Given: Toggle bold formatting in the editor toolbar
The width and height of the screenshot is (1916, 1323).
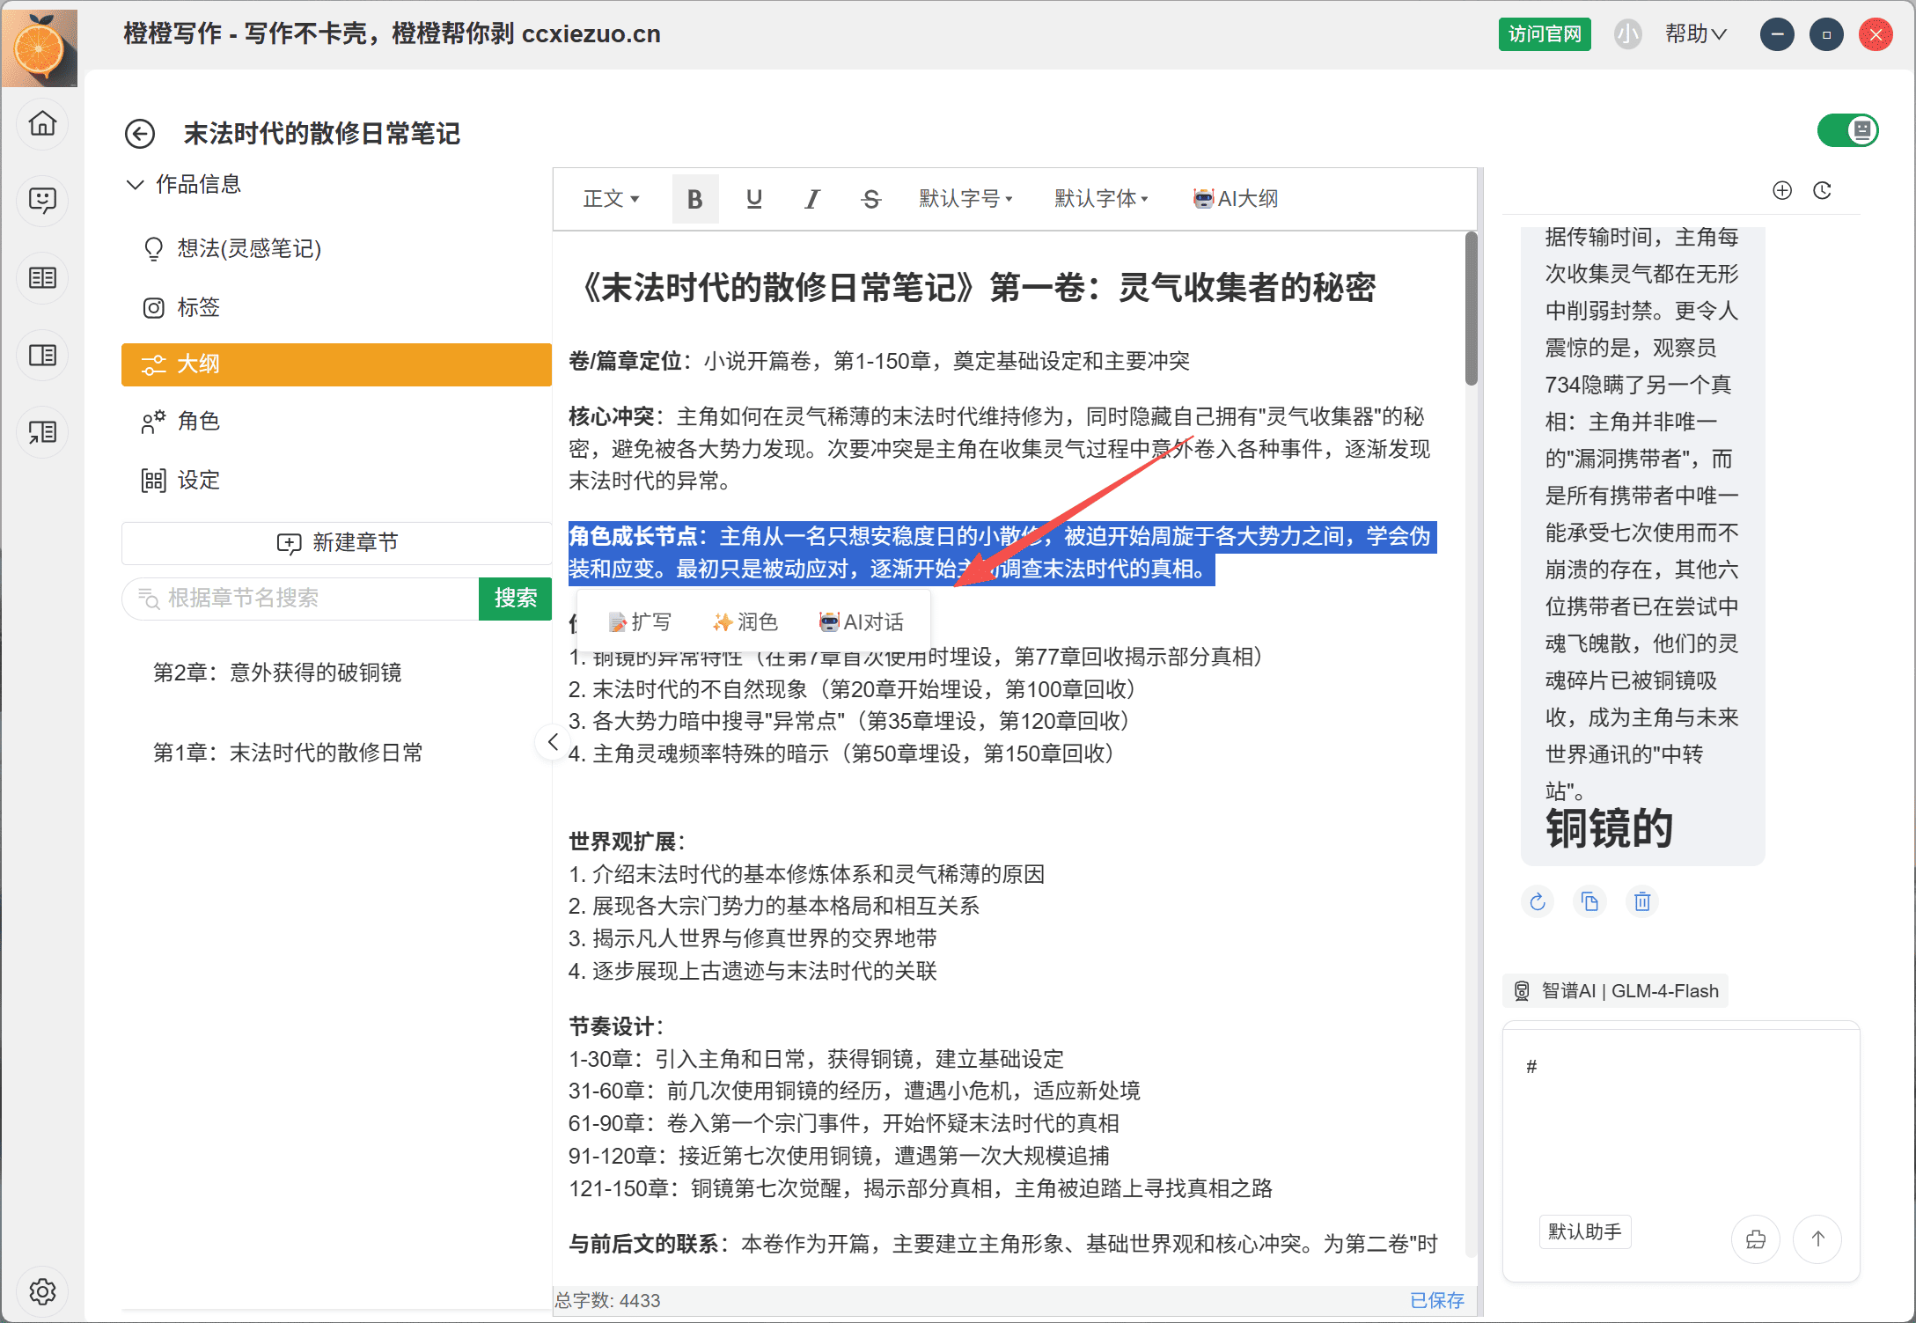Looking at the screenshot, I should (x=694, y=199).
